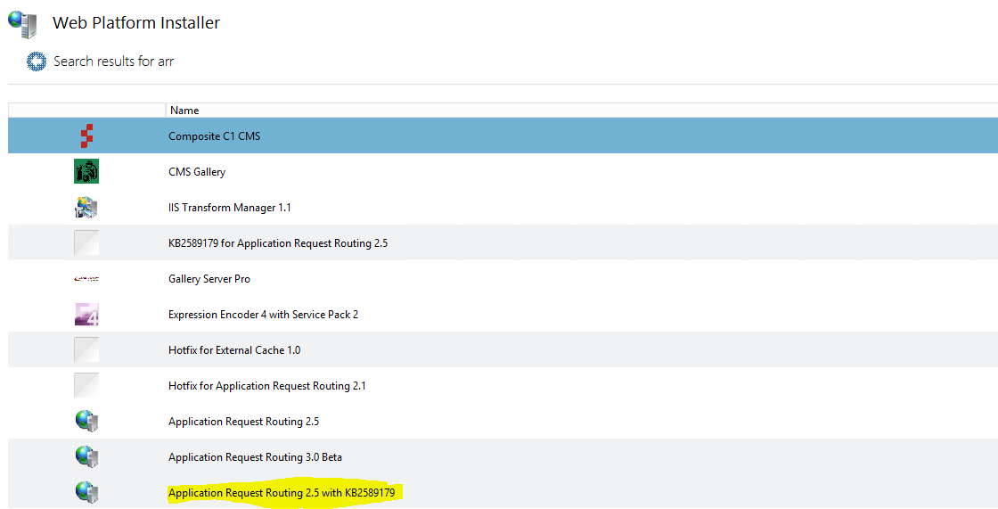Select Expression Encoder 4 with Service Pack 2

coord(264,315)
